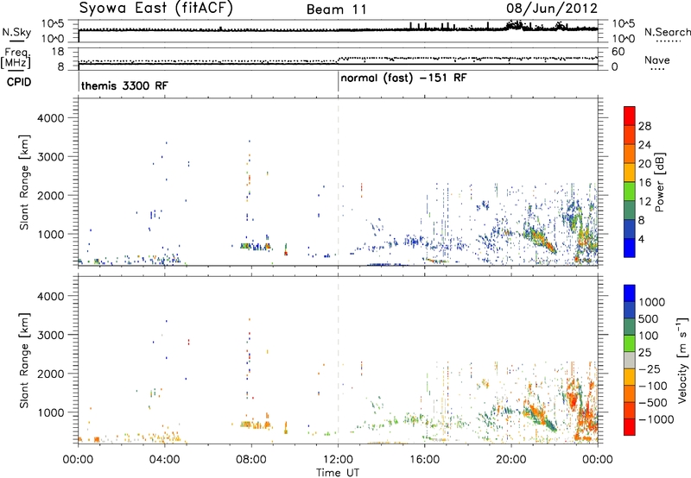This screenshot has height=478, width=691.
Task: Click the blue bottom of the power colorbar
Action: pyautogui.click(x=630, y=248)
